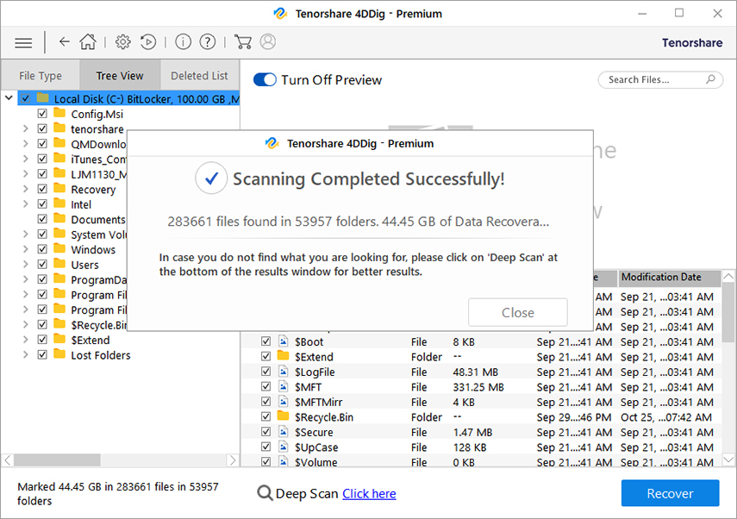The image size is (737, 519).
Task: Click the $LogFile file icon
Action: pos(284,371)
